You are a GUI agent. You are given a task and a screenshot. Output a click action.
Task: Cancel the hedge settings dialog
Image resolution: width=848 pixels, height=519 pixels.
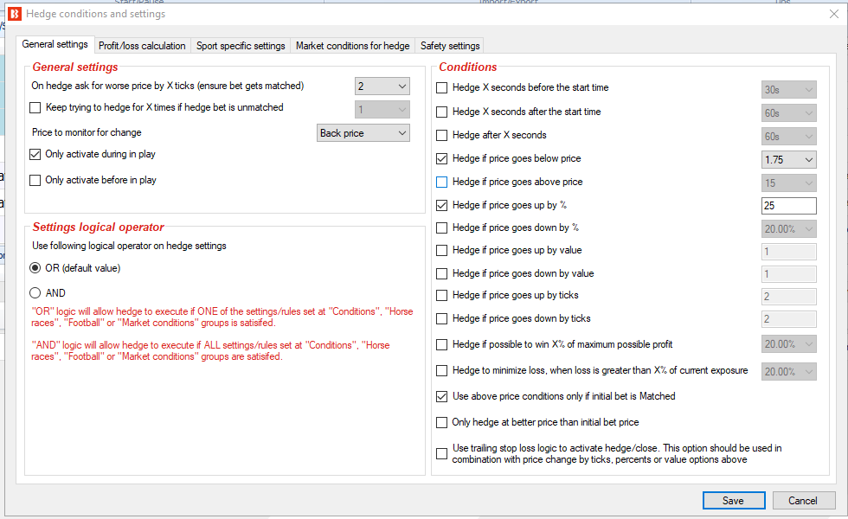point(803,501)
